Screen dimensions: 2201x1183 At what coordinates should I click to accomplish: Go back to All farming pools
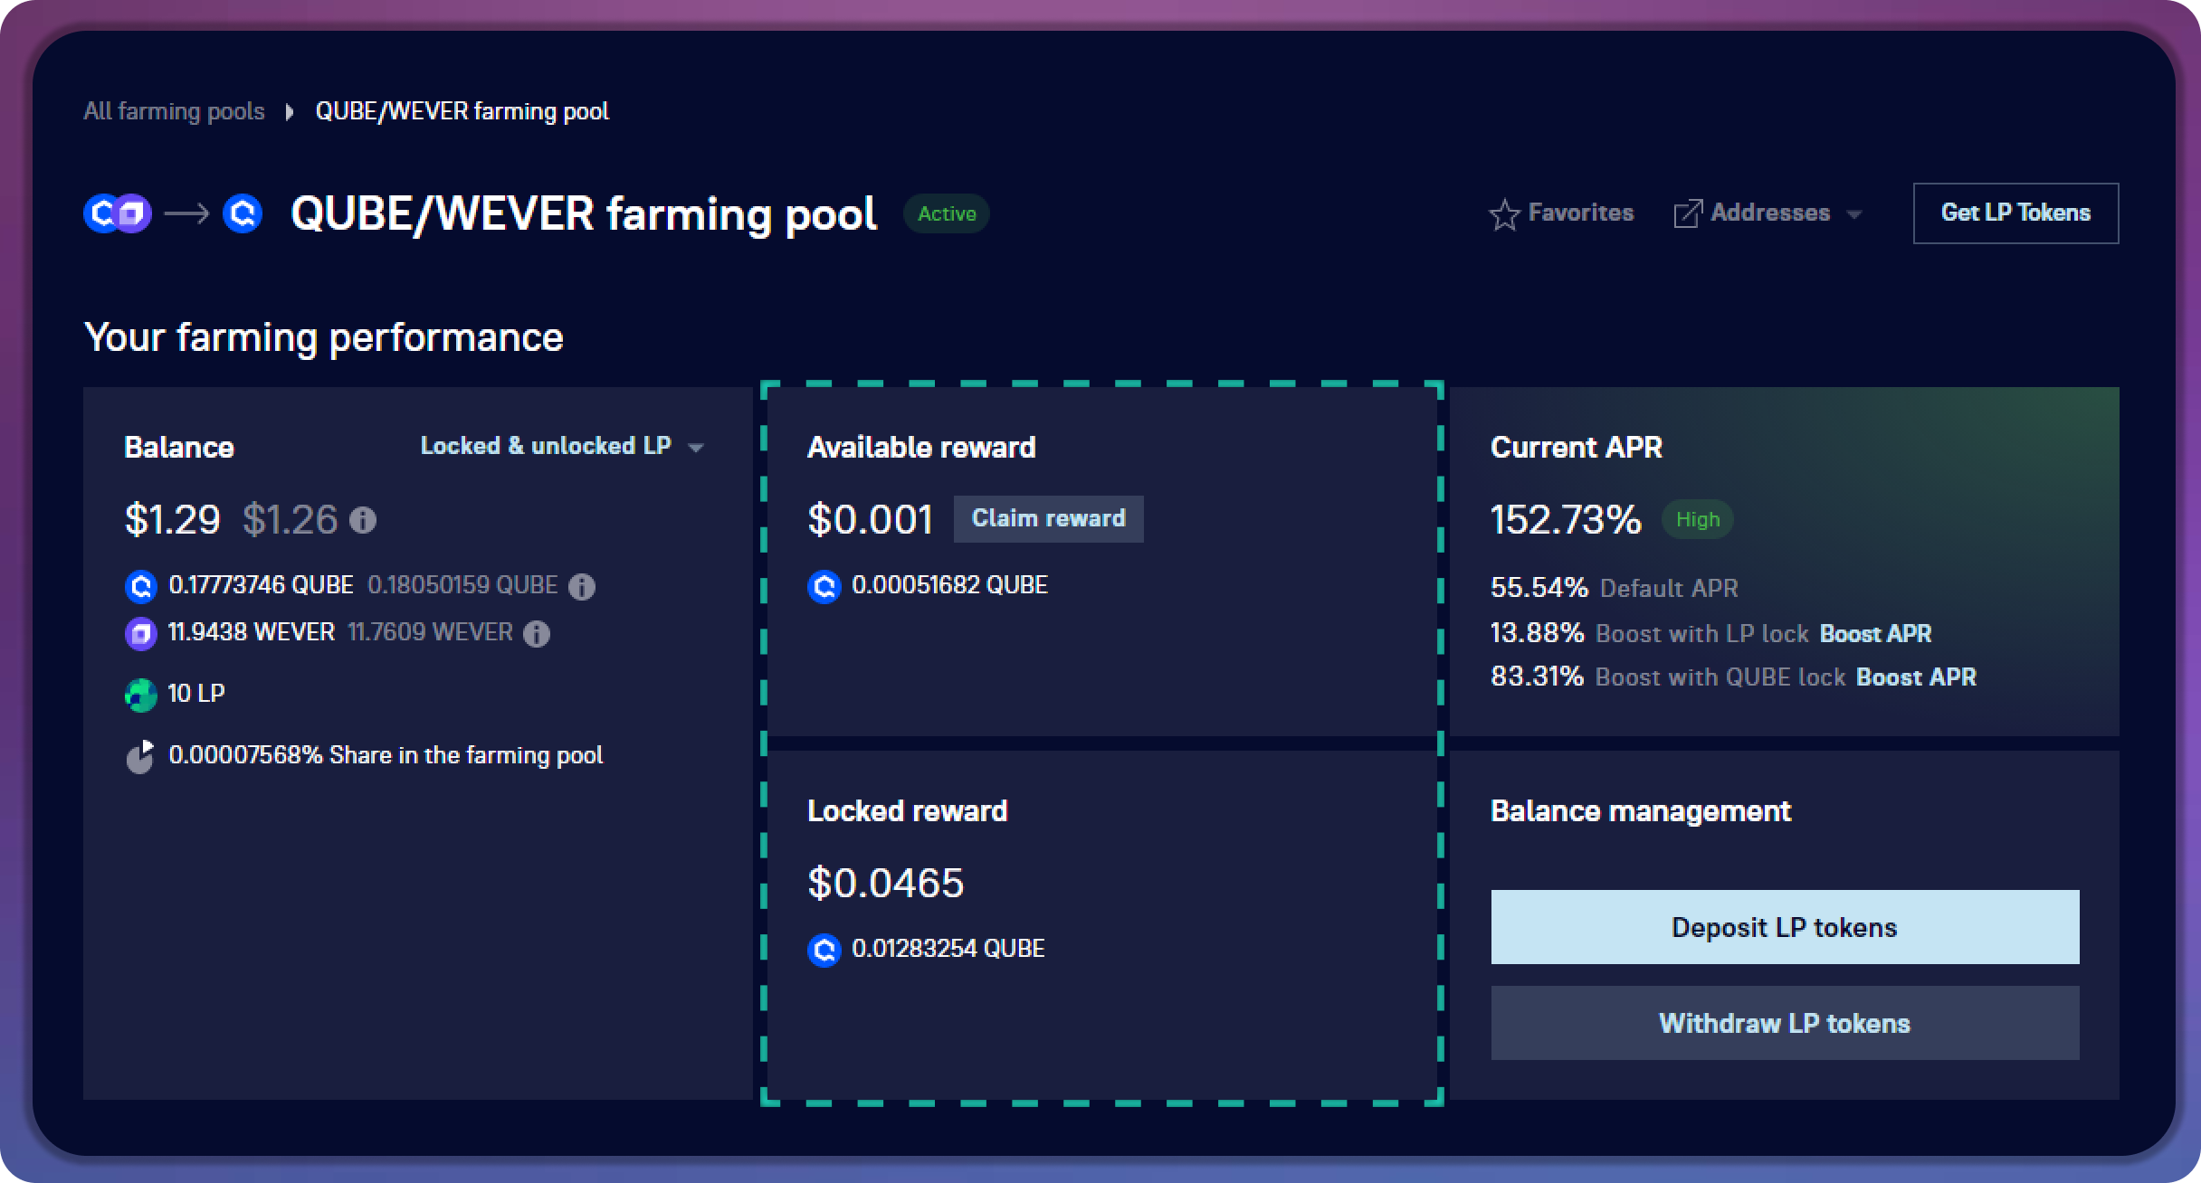pos(174,111)
